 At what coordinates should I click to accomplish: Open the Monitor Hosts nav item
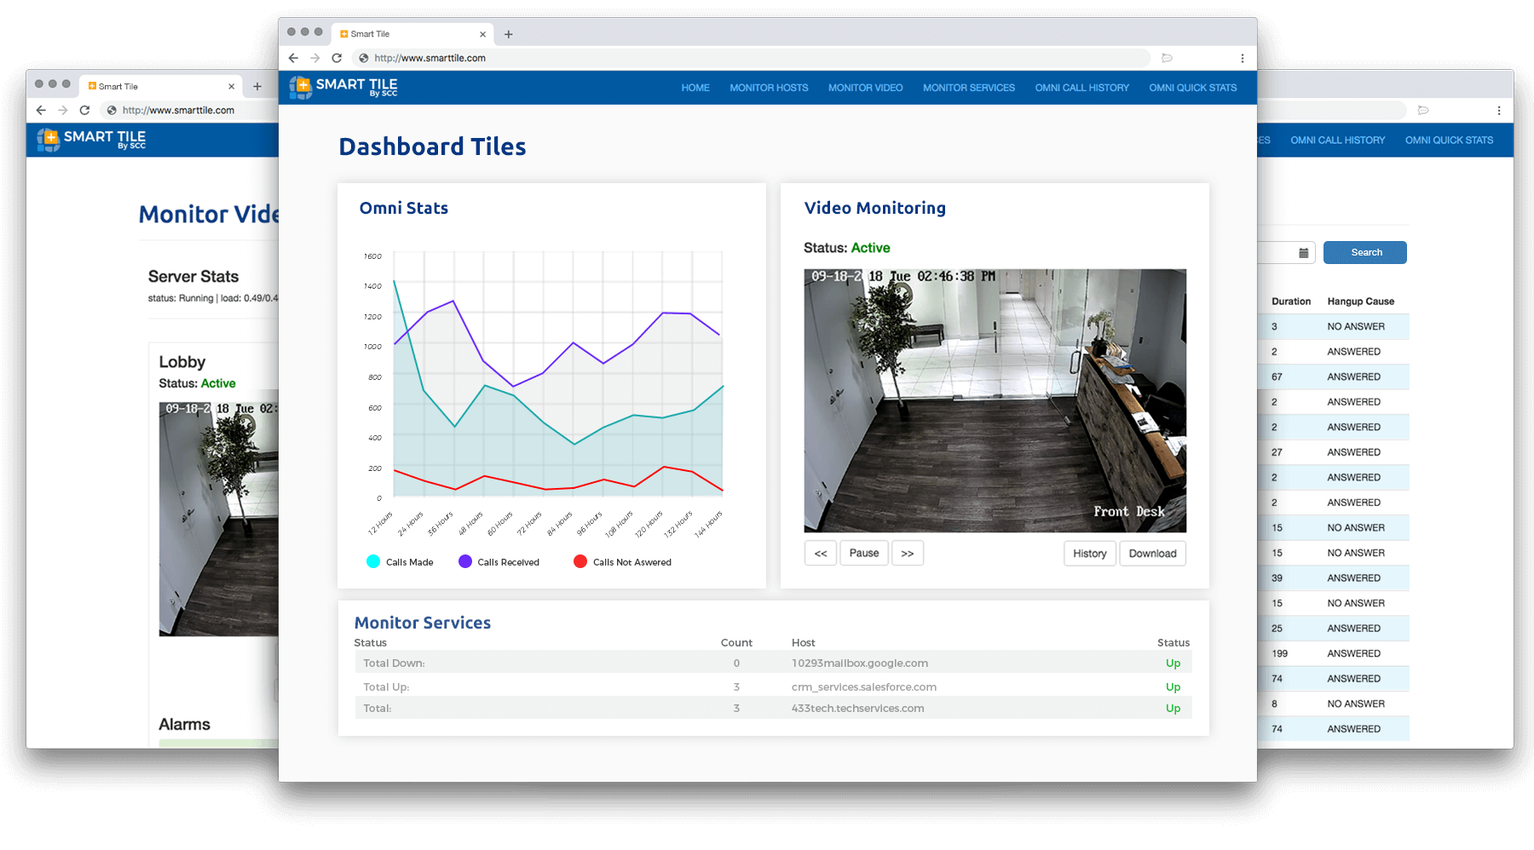pyautogui.click(x=769, y=88)
